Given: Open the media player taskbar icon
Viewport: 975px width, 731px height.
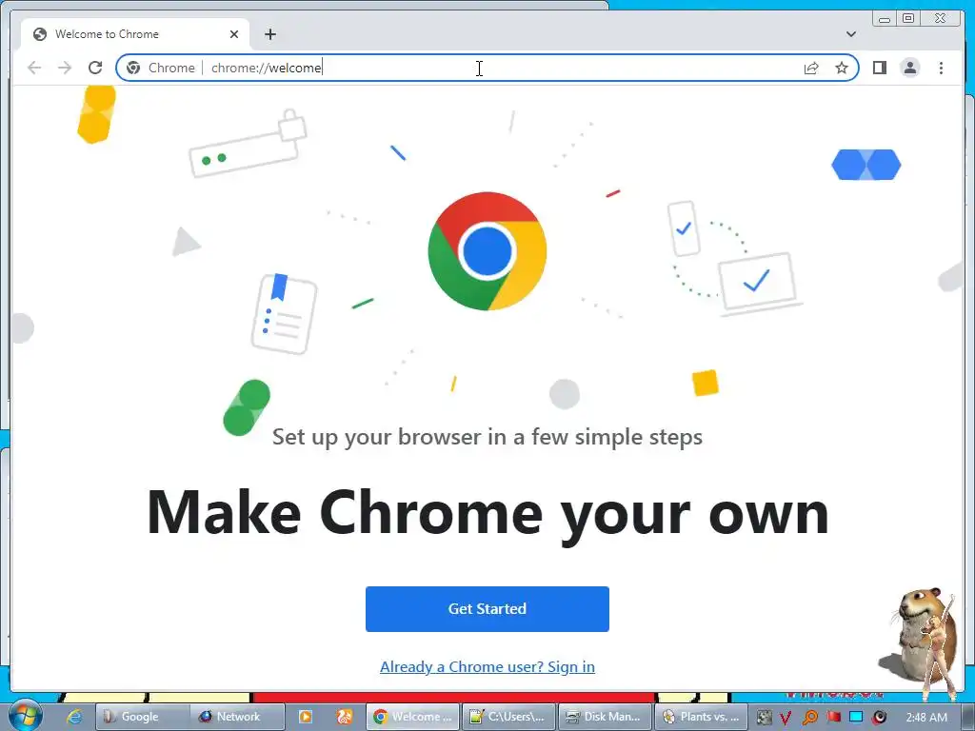Looking at the screenshot, I should coord(306,717).
